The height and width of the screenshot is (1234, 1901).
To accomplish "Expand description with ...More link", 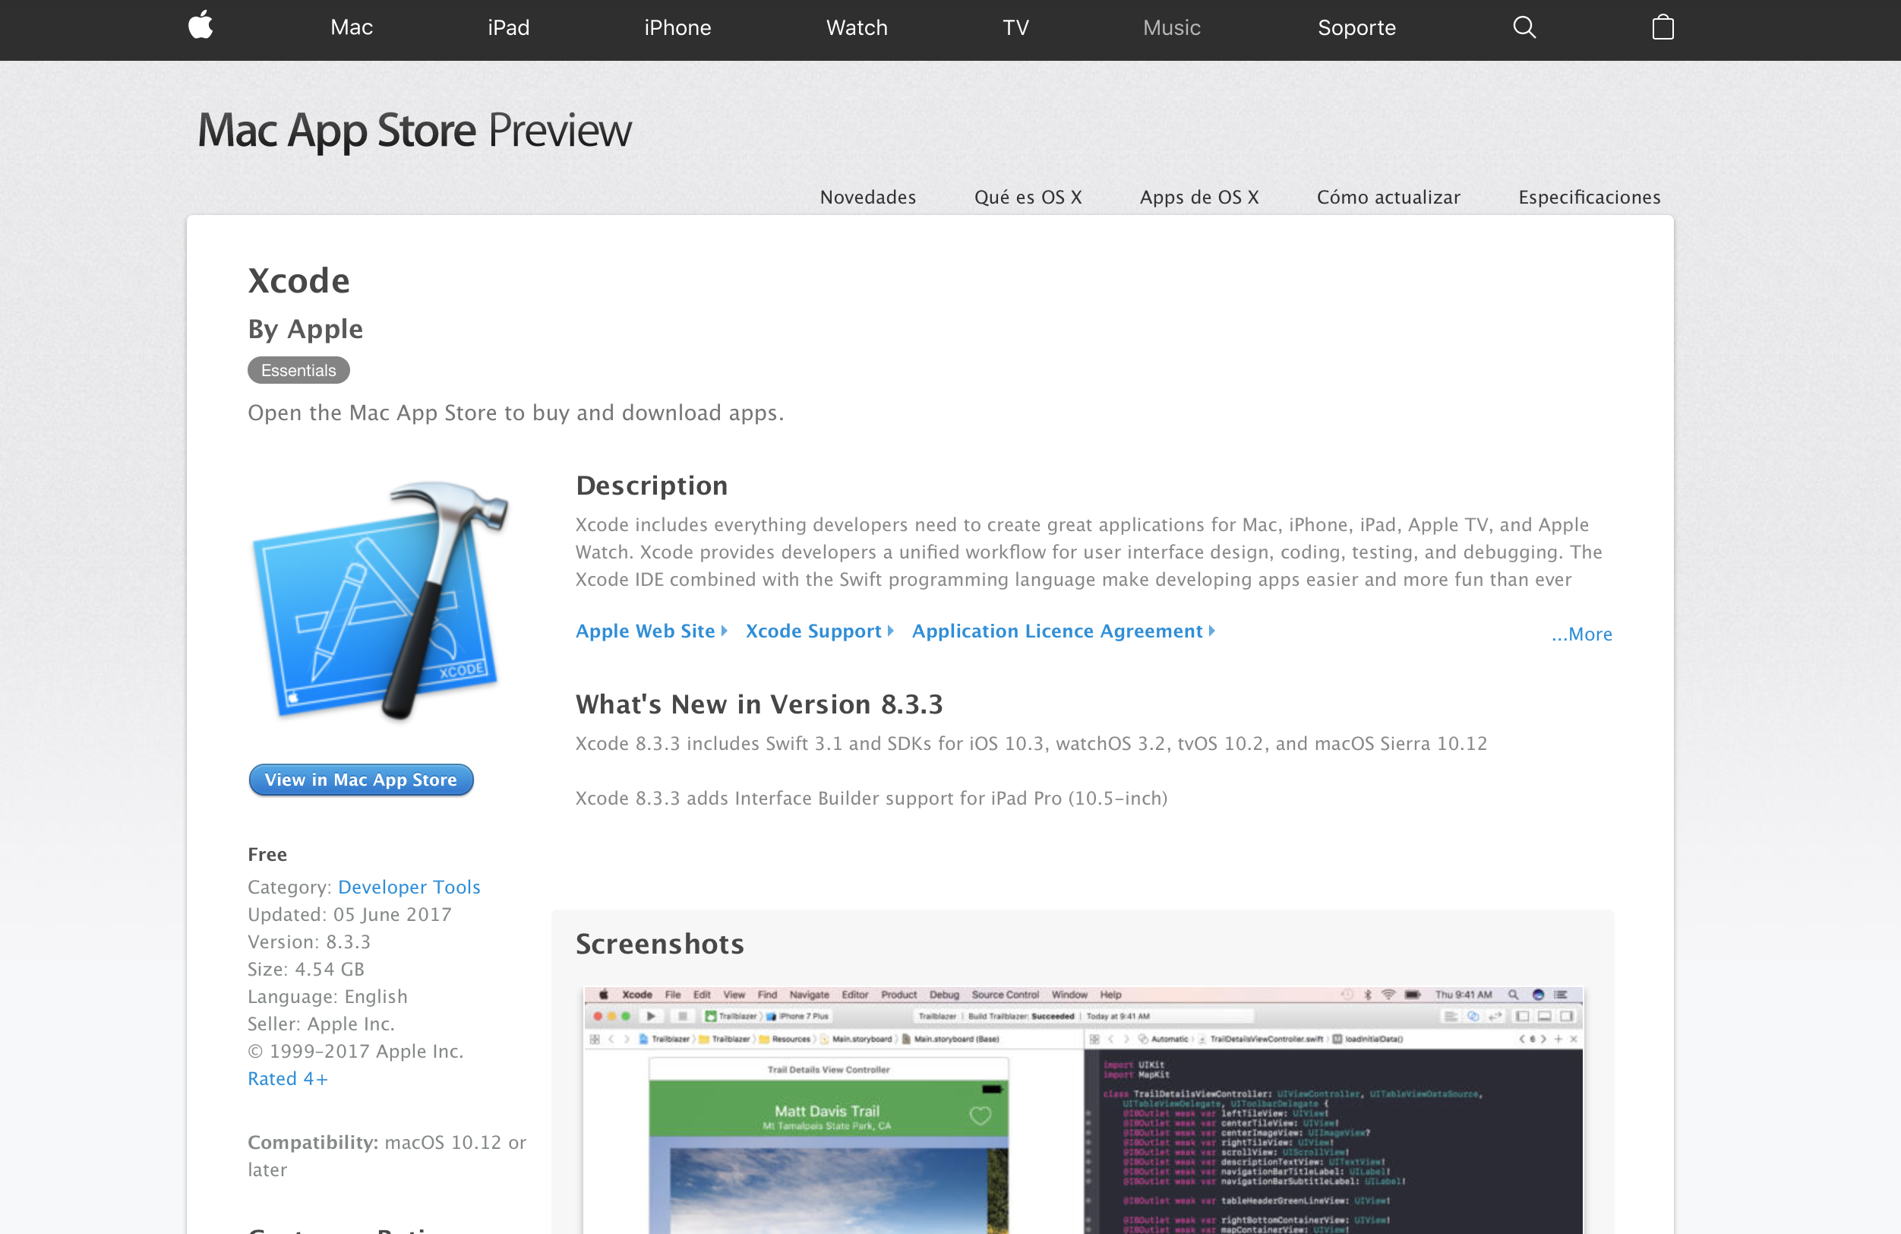I will (x=1580, y=634).
